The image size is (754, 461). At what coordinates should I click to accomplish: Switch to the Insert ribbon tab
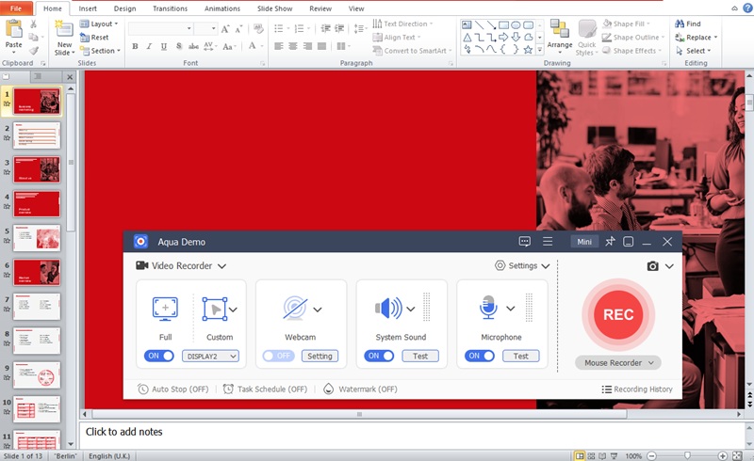pos(88,8)
